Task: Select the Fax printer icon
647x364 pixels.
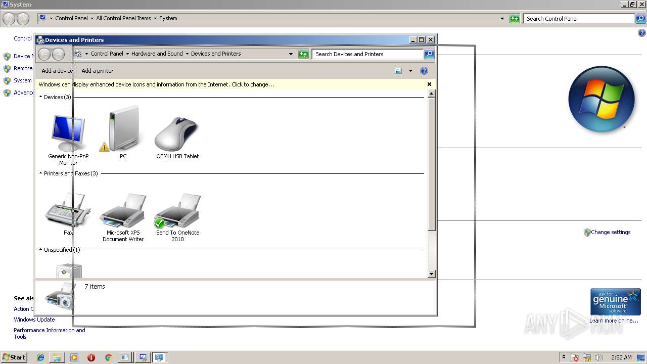Action: pyautogui.click(x=68, y=214)
